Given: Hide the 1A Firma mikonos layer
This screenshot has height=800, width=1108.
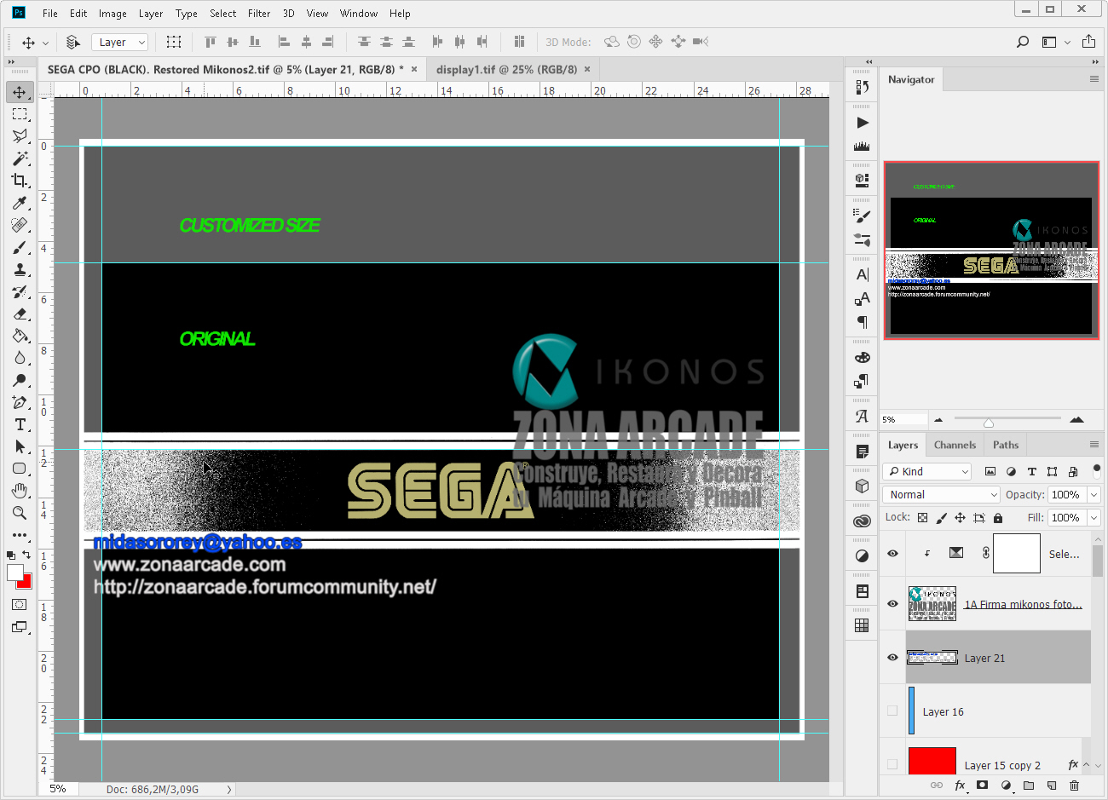Looking at the screenshot, I should point(892,603).
